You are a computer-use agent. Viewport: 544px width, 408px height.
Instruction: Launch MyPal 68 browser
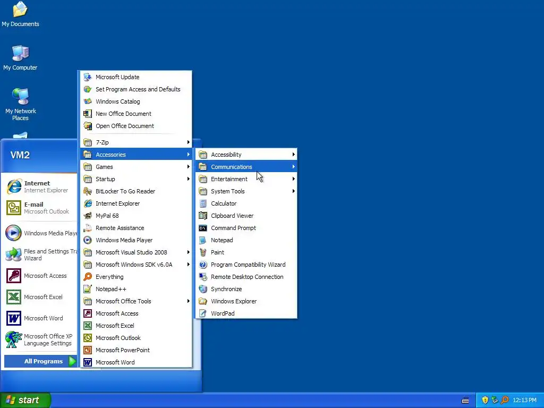(136, 216)
